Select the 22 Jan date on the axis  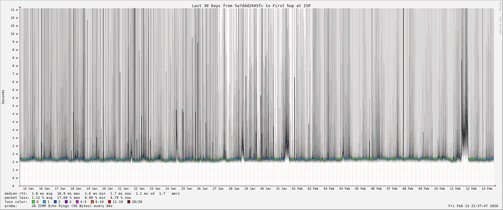tap(139, 189)
